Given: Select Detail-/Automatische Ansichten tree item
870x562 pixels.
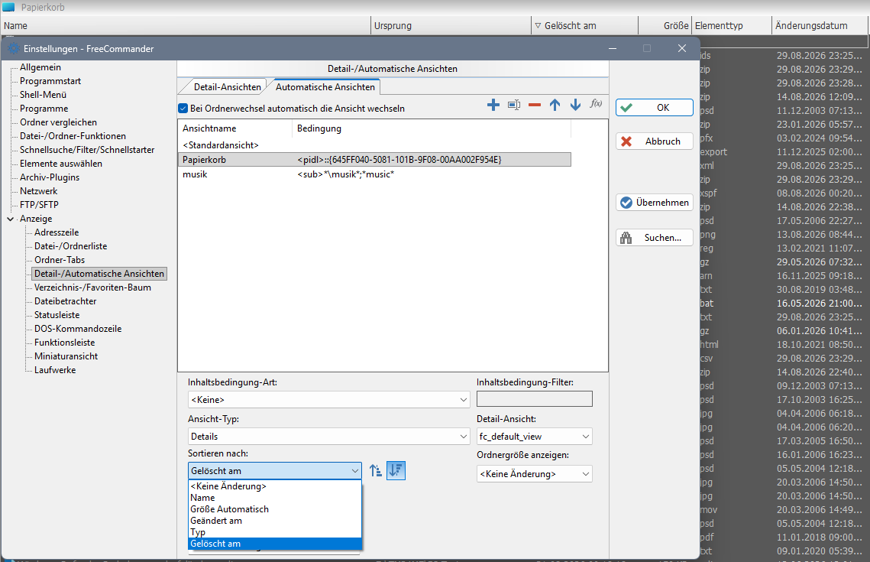Looking at the screenshot, I should tap(99, 274).
